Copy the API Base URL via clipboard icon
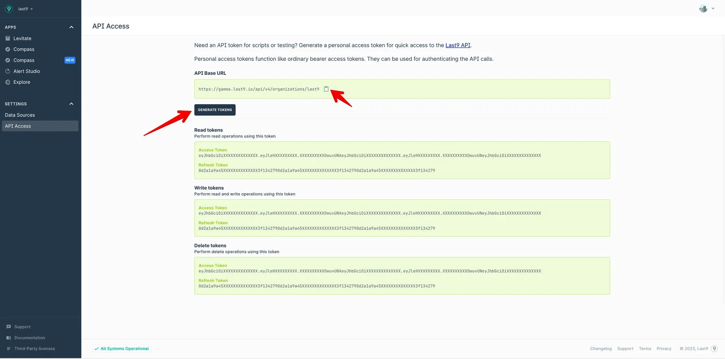The width and height of the screenshot is (725, 359). [326, 89]
